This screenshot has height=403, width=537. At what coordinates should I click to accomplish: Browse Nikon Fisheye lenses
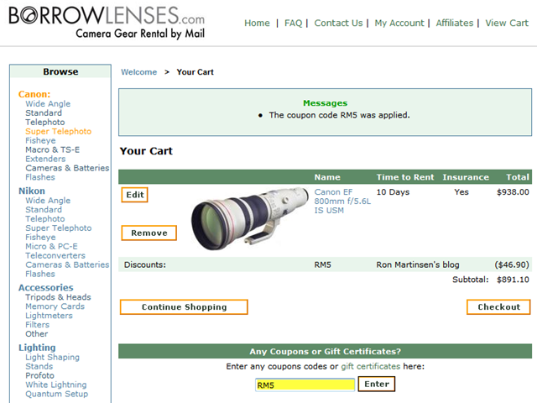(40, 237)
